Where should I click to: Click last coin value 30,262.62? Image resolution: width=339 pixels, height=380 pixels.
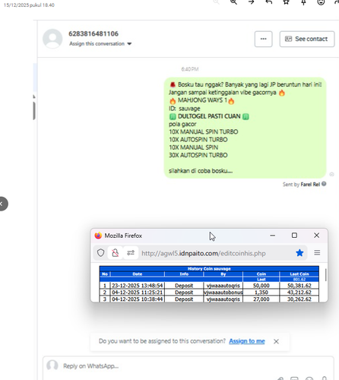click(299, 299)
